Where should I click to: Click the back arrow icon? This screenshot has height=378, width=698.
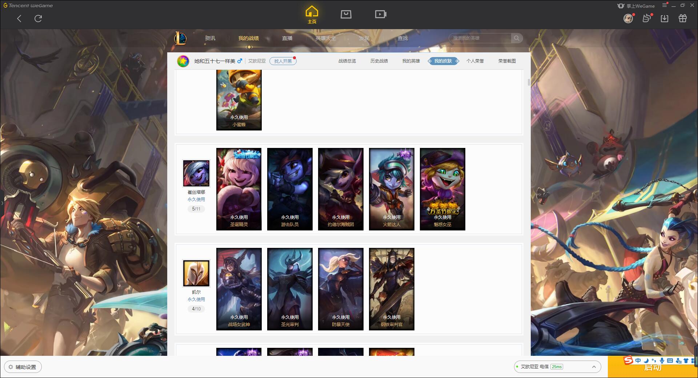coord(19,19)
